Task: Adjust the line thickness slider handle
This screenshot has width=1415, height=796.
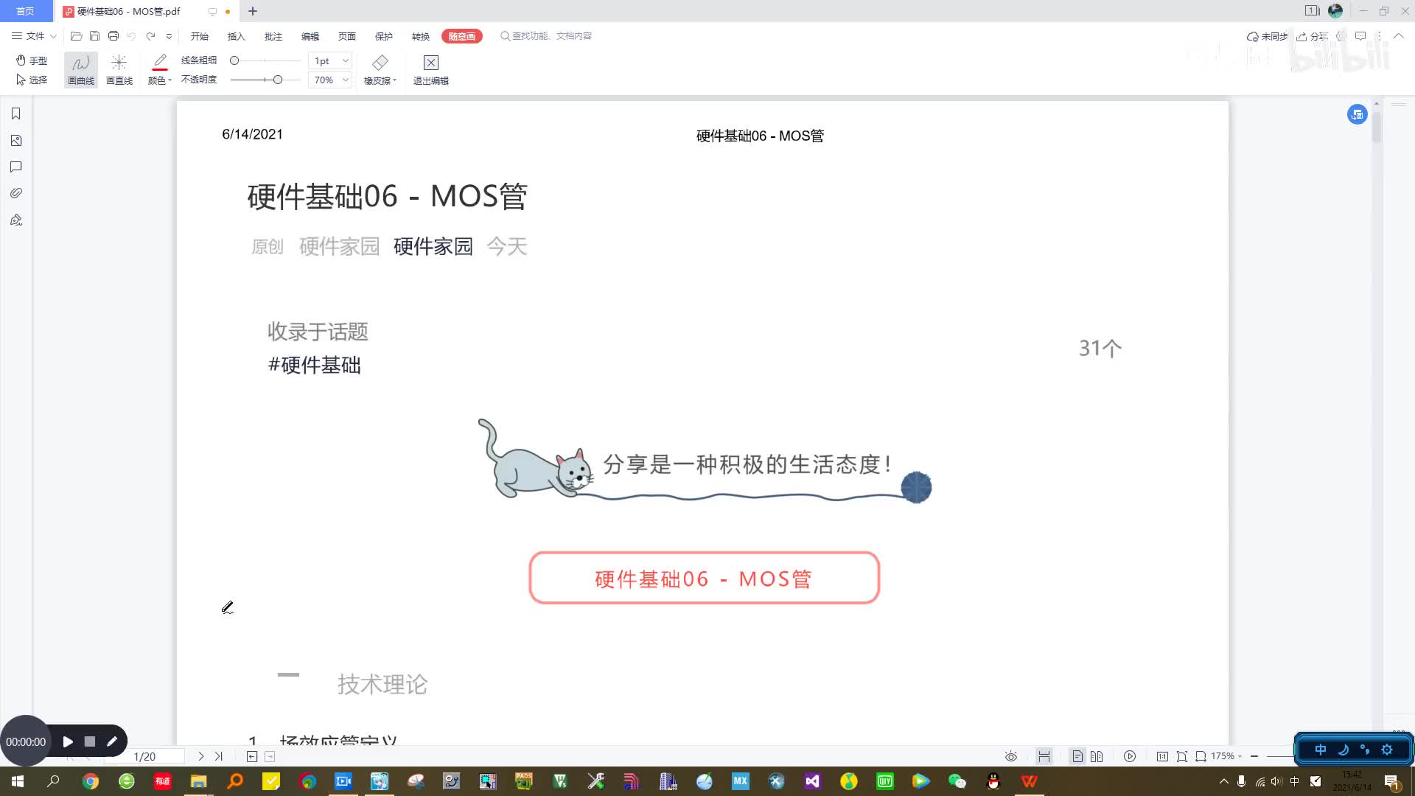Action: click(234, 60)
